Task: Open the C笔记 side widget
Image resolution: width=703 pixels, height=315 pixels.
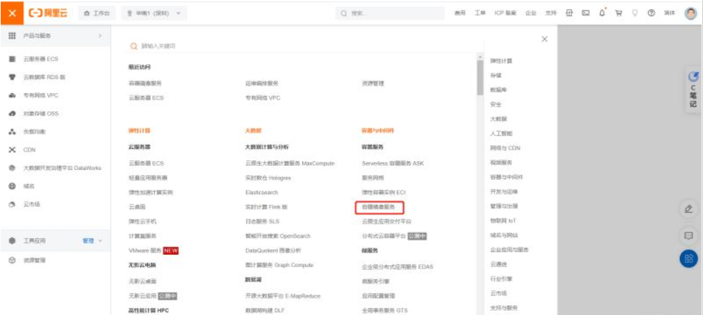Action: pyautogui.click(x=693, y=89)
